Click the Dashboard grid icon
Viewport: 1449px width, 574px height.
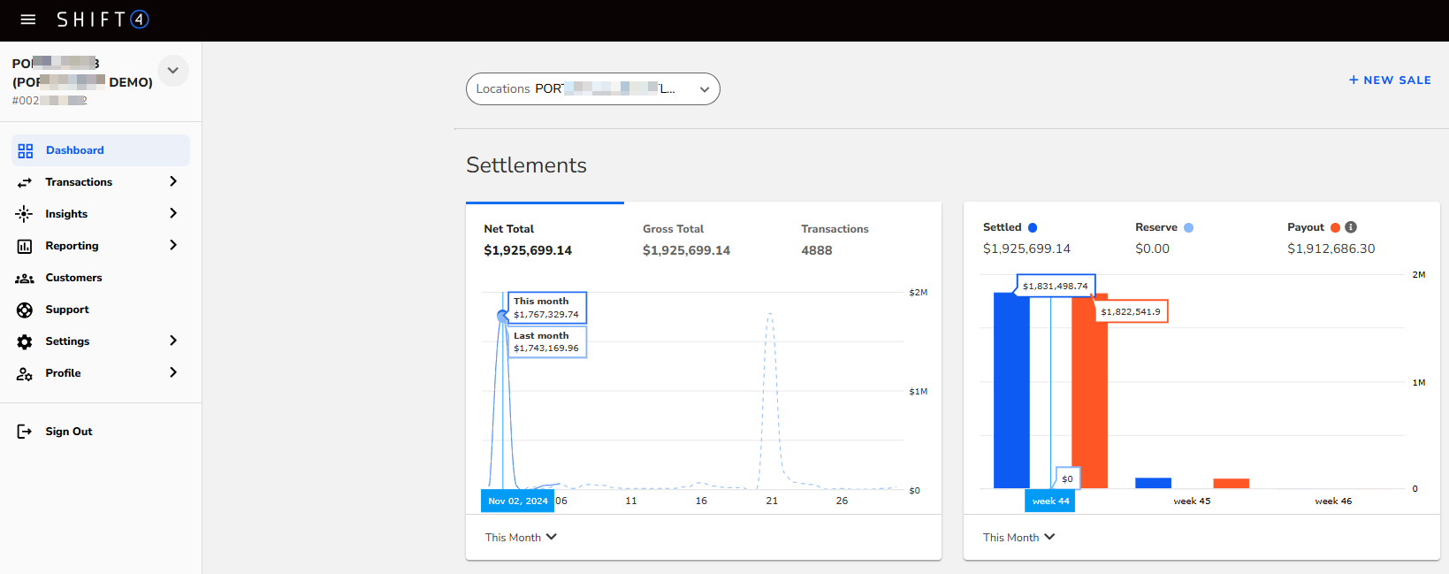(26, 150)
